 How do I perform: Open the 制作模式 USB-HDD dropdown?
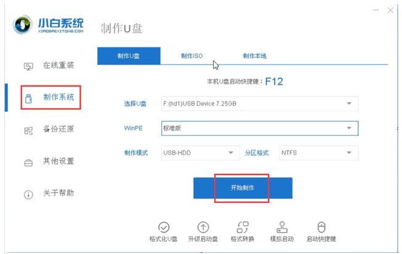(x=201, y=153)
